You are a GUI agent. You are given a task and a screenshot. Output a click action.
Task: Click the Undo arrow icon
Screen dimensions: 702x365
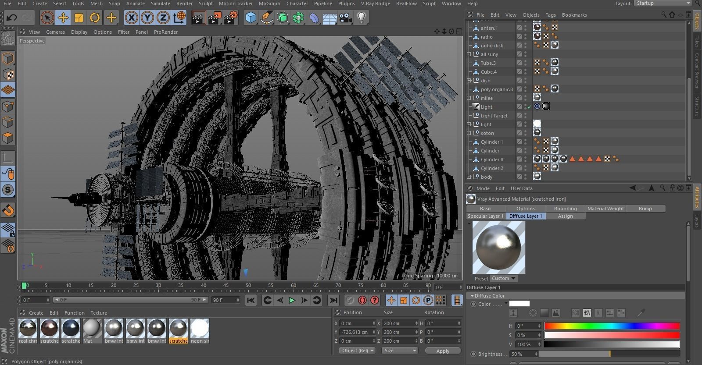click(11, 18)
